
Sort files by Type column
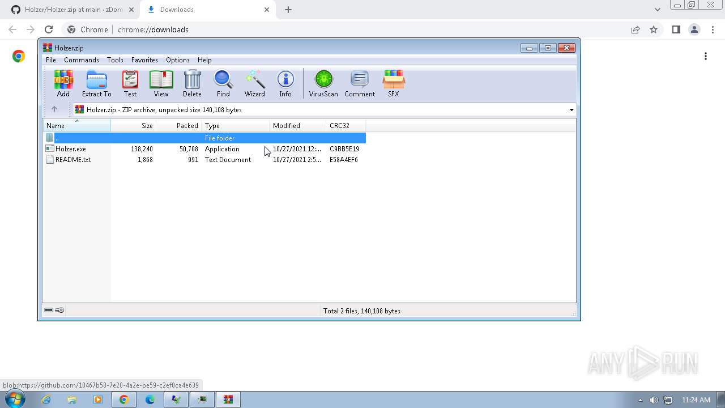236,126
